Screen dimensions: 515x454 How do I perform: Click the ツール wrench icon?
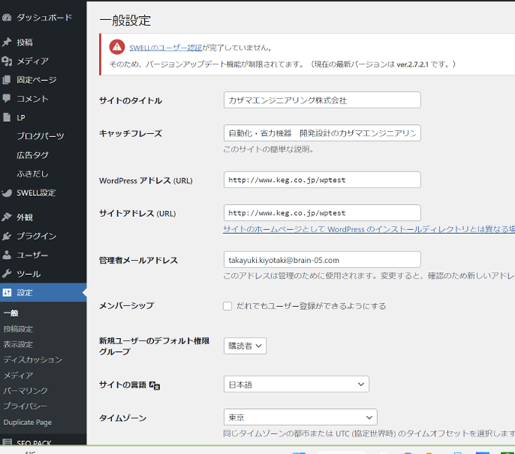[8, 273]
